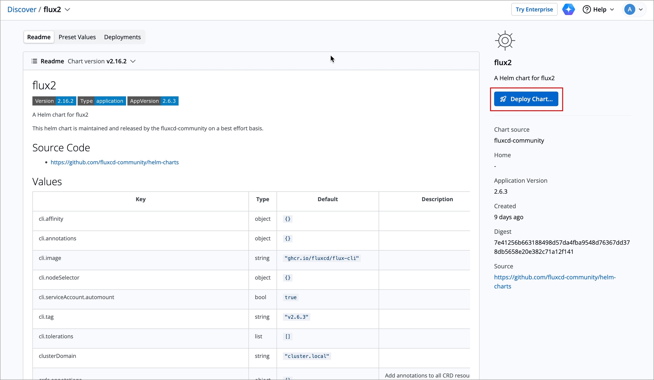This screenshot has width=654, height=380.
Task: Open the Source Code GitHub helm-charts link
Action: pos(114,162)
